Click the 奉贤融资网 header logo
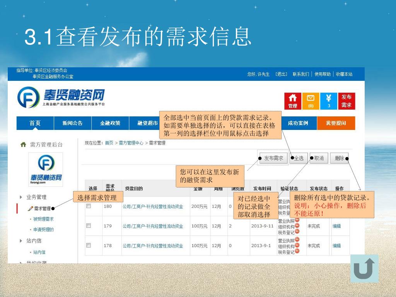Image resolution: width=396 pixels, height=297 pixels. pos(61,97)
